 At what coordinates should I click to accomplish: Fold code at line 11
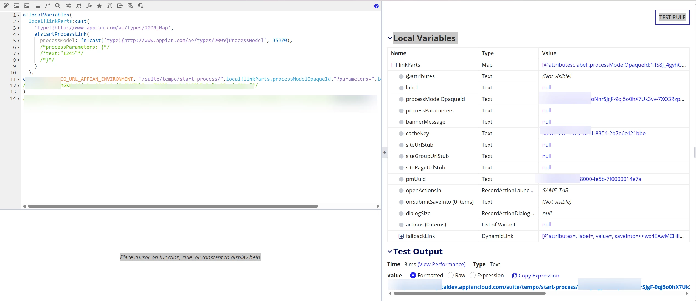tap(19, 79)
